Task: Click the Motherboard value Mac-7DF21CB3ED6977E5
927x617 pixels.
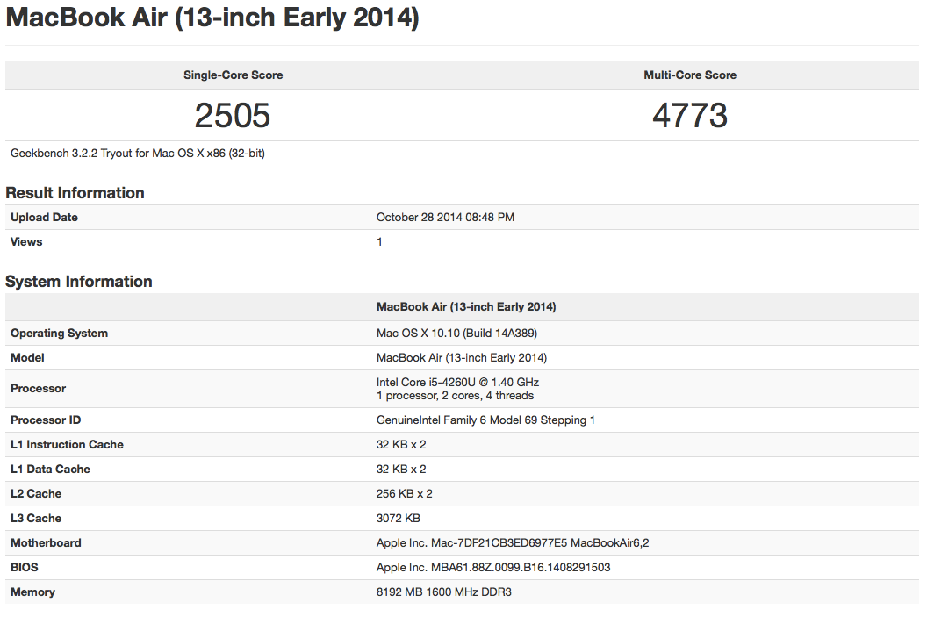Action: (513, 543)
